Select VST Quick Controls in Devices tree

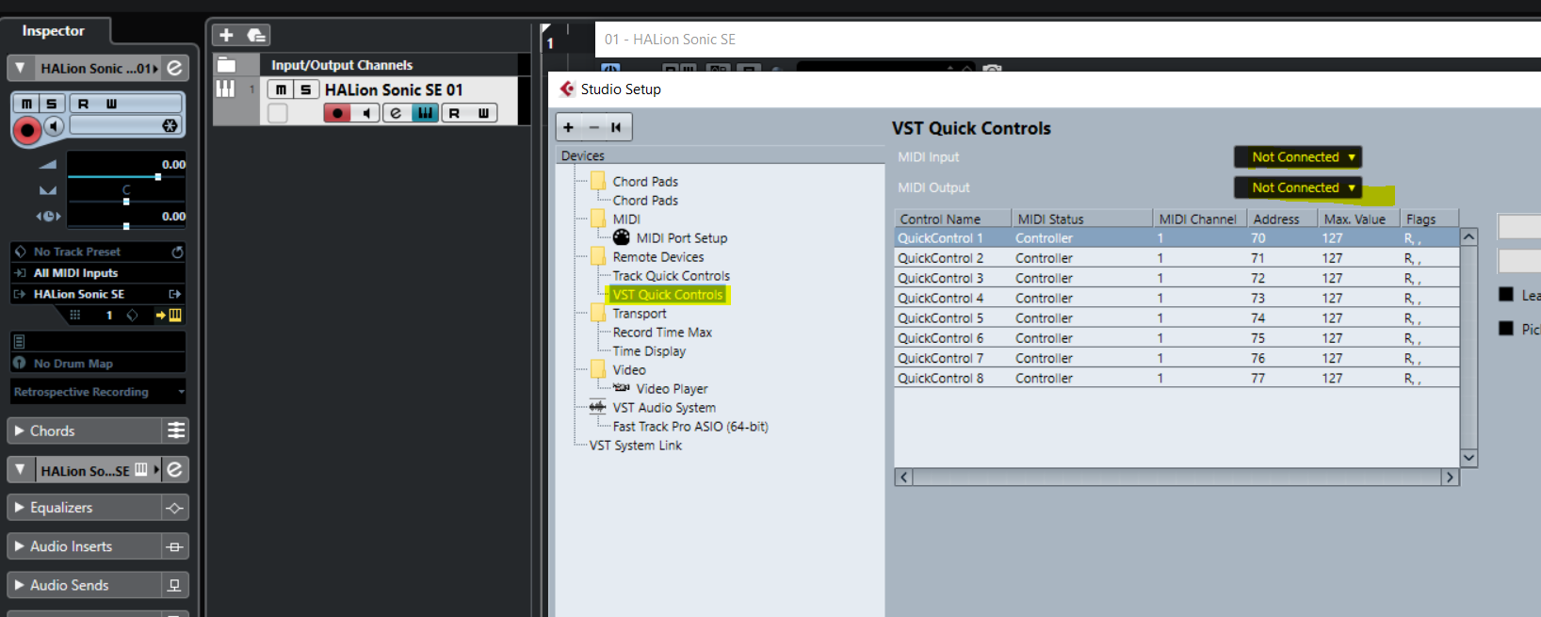[668, 295]
